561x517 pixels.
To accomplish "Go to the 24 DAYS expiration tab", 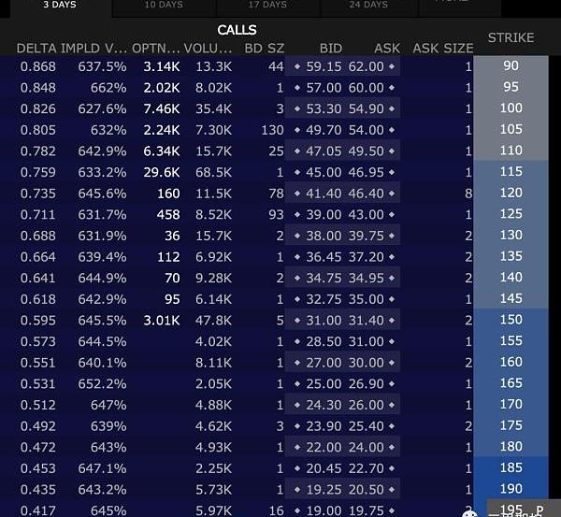I will click(368, 6).
